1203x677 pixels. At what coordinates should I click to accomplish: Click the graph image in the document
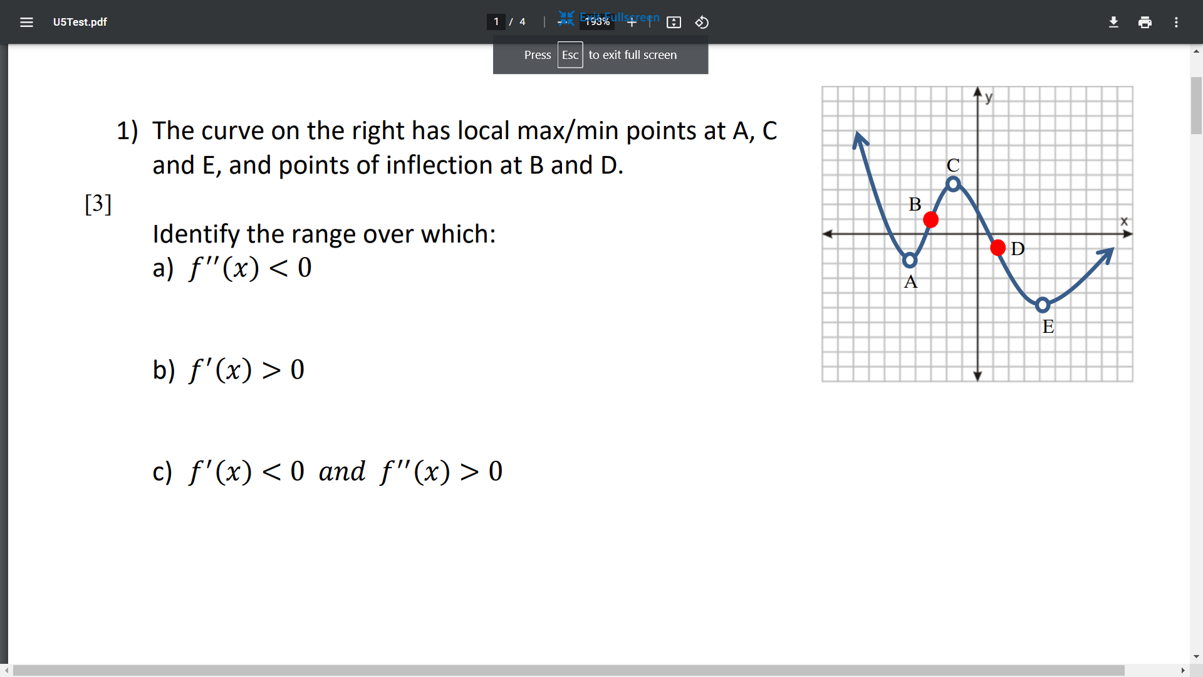[977, 234]
